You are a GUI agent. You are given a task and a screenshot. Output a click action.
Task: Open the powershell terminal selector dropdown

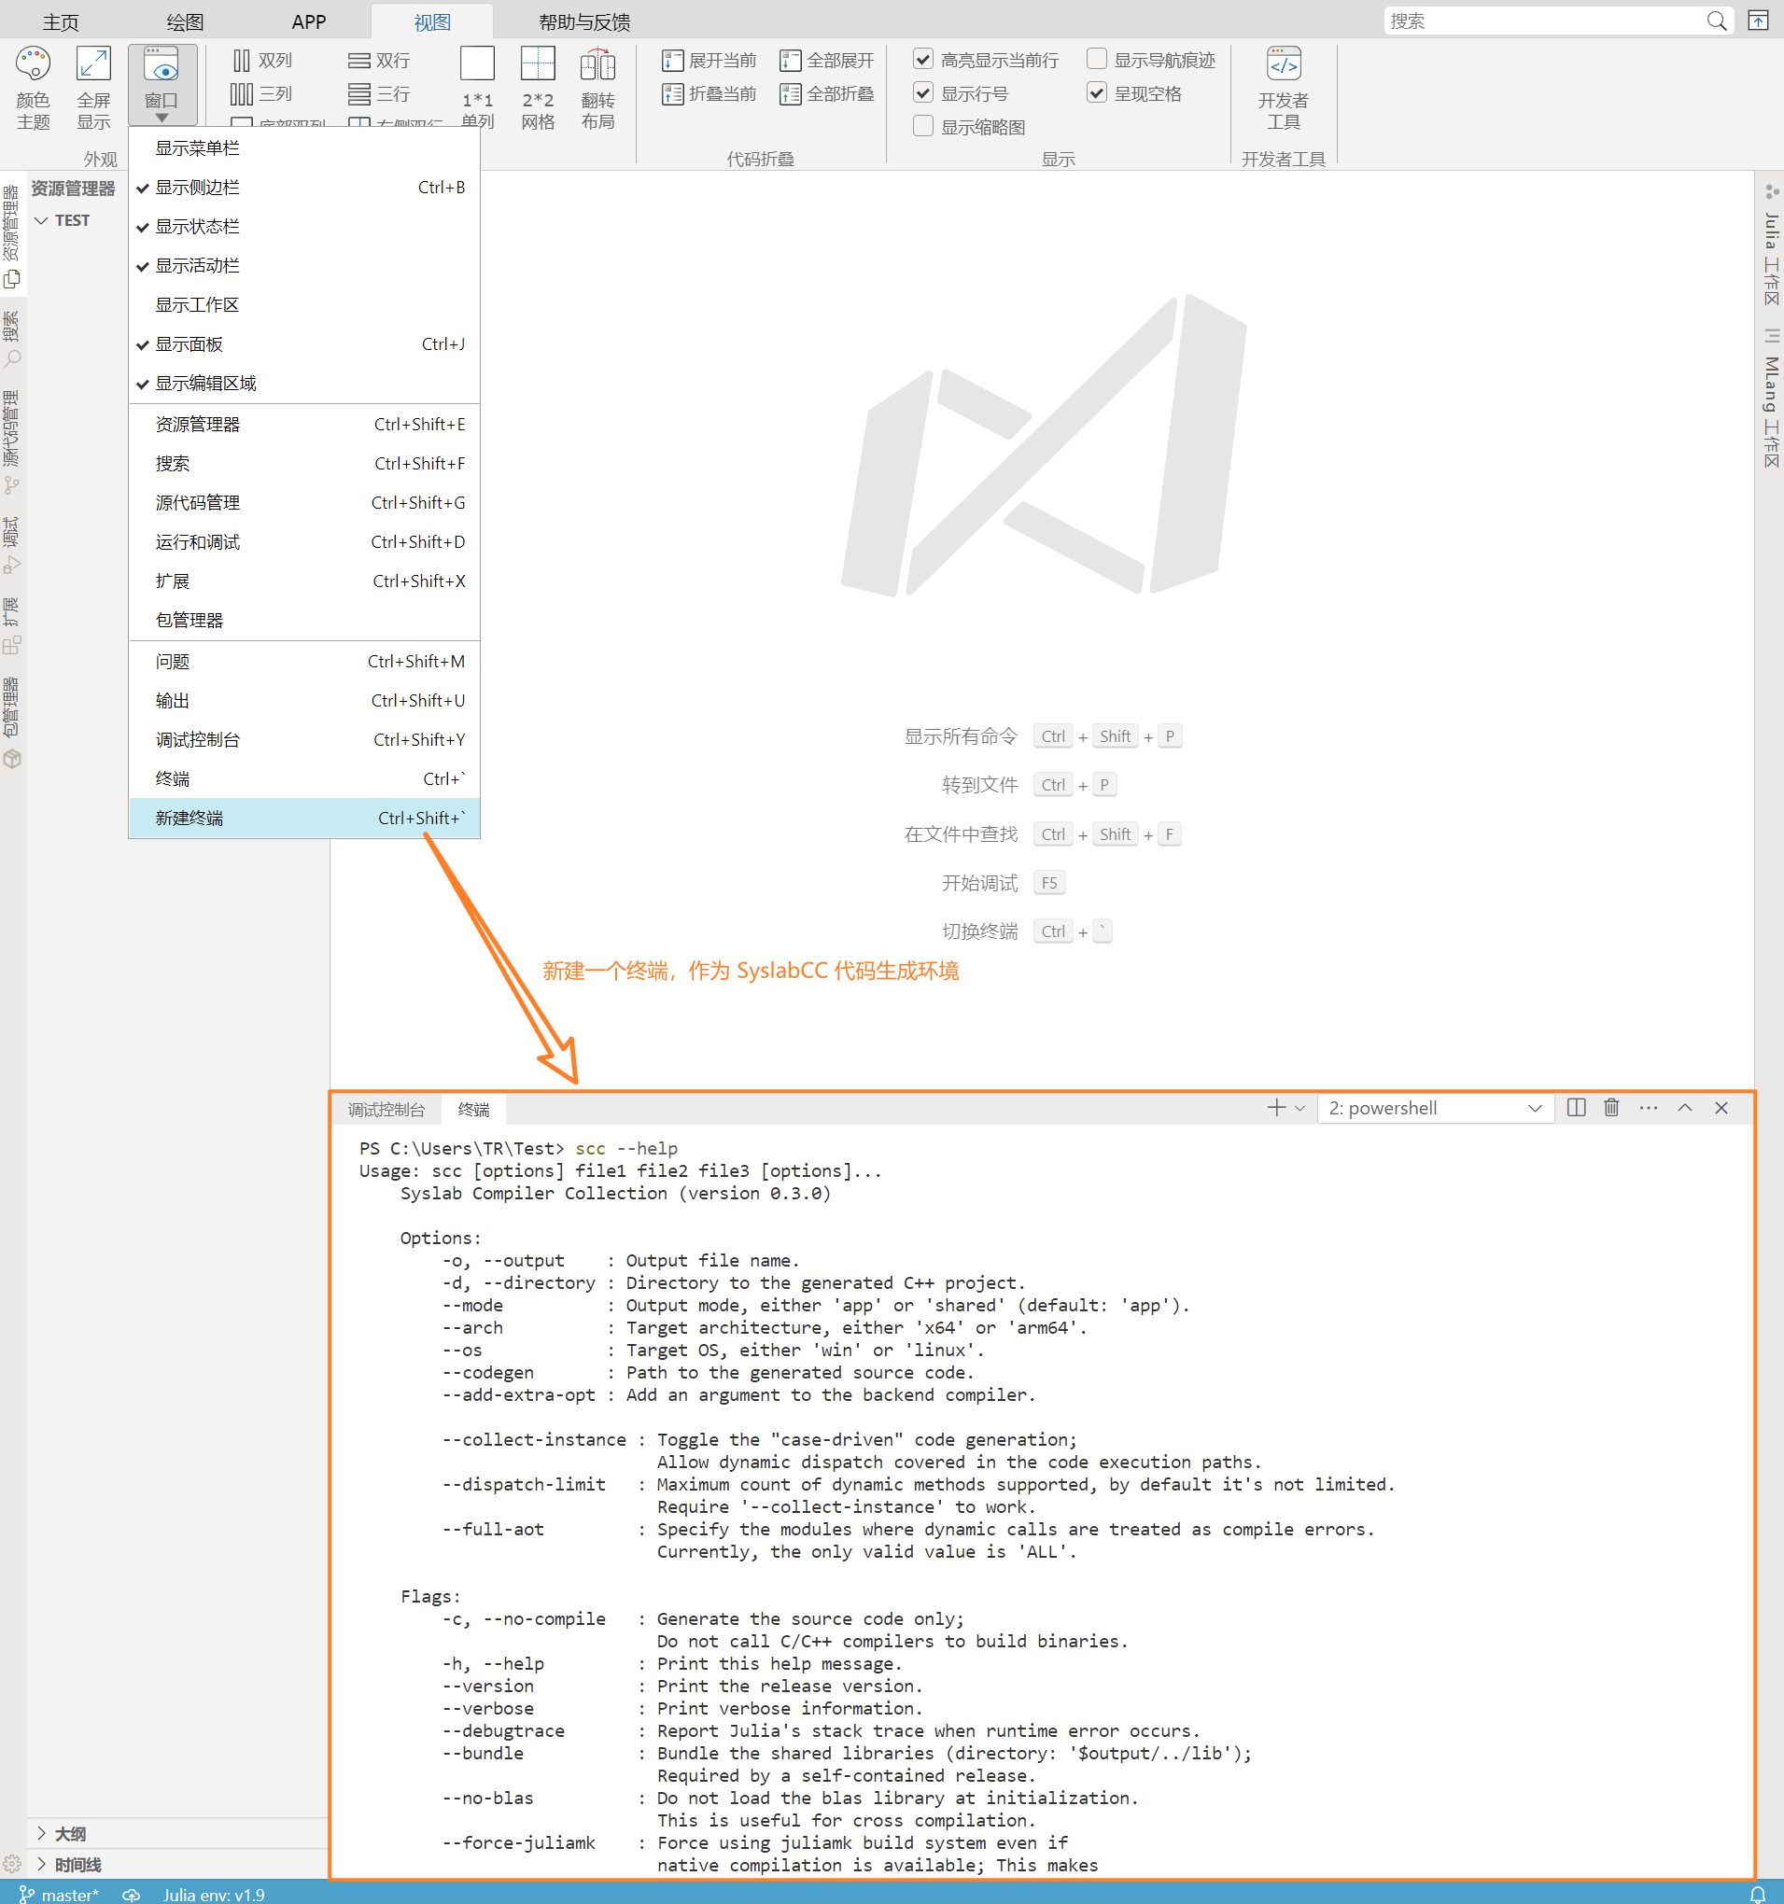pos(1434,1108)
